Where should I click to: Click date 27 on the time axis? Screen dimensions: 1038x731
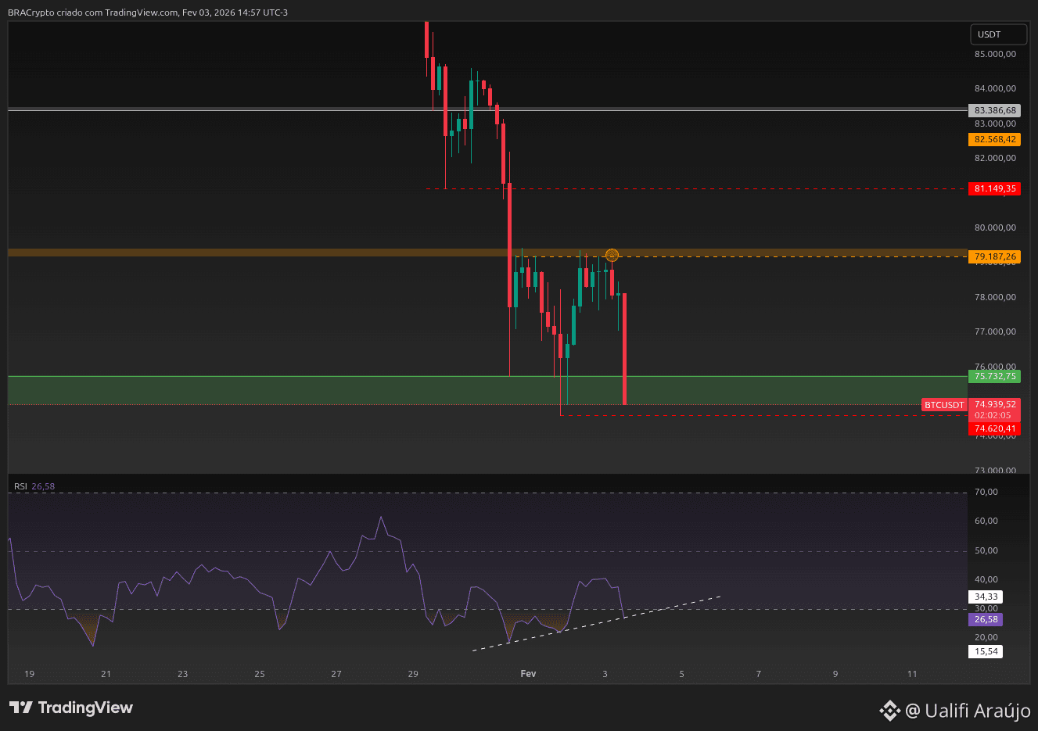pyautogui.click(x=336, y=674)
